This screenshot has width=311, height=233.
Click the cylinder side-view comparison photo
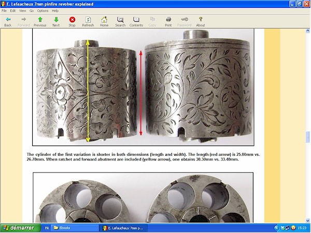point(143,87)
